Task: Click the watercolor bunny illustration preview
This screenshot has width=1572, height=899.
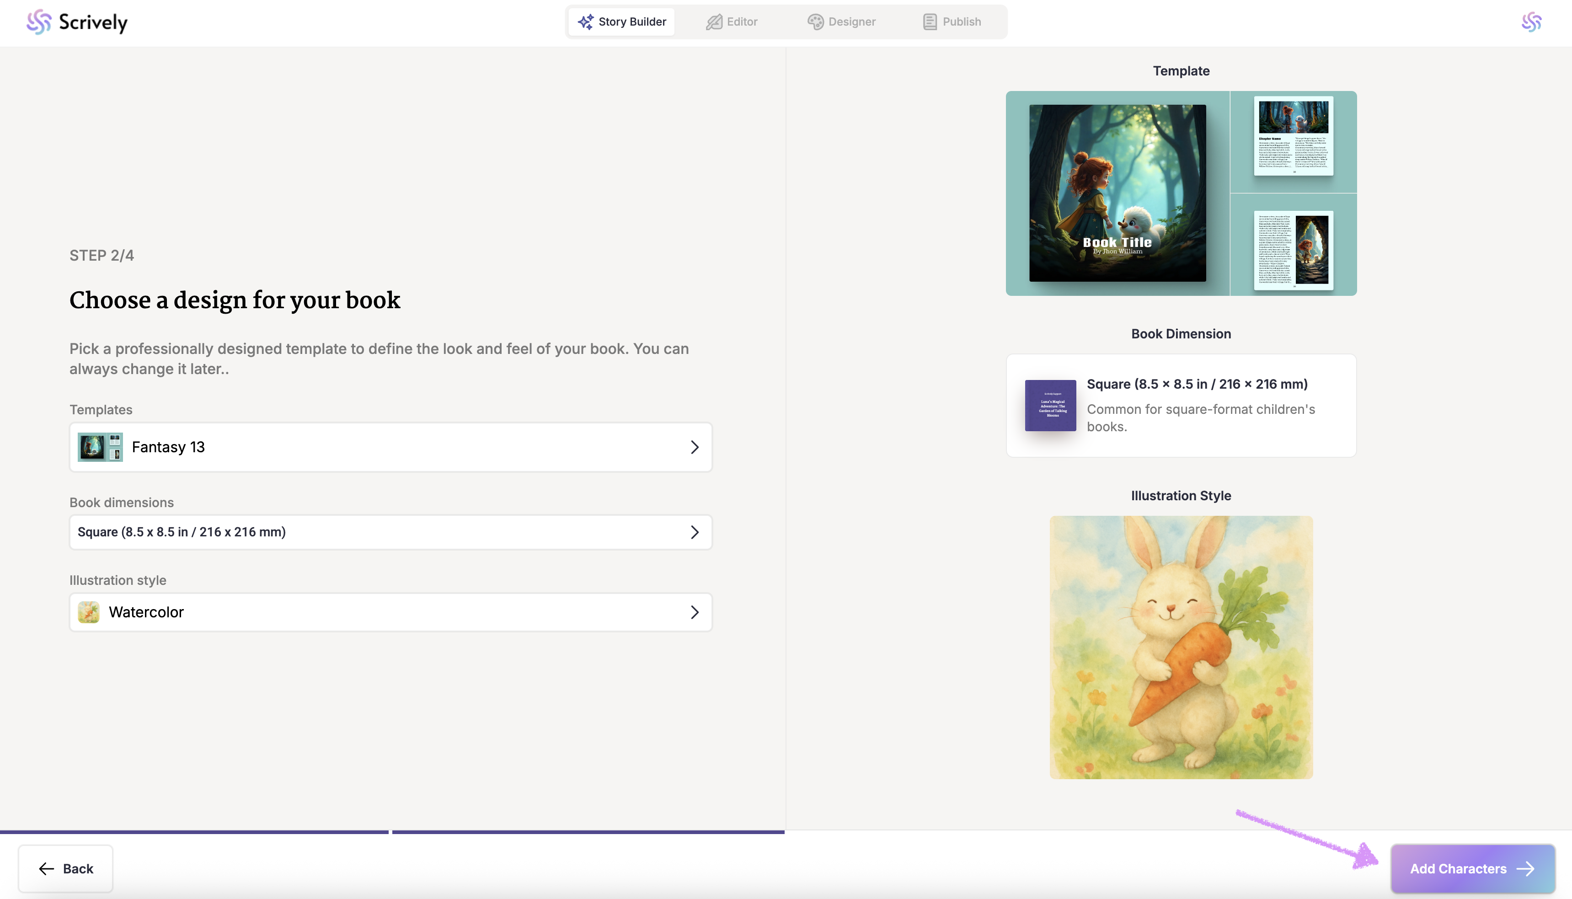Action: pyautogui.click(x=1181, y=647)
